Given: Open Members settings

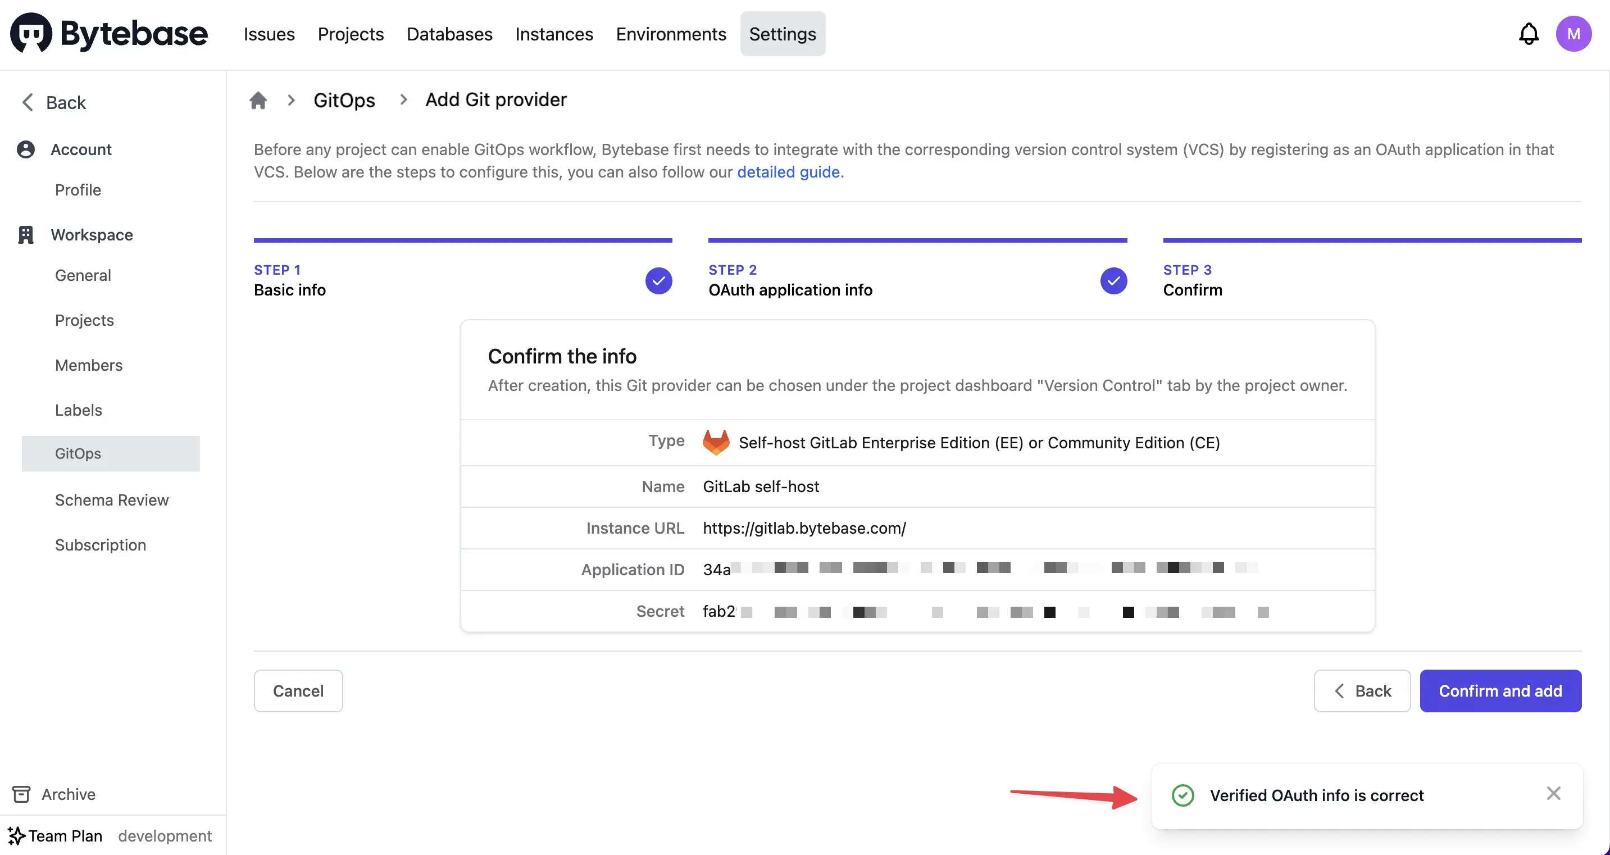Looking at the screenshot, I should 89,365.
